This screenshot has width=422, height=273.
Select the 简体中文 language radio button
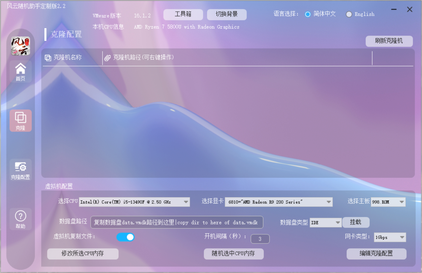[307, 14]
